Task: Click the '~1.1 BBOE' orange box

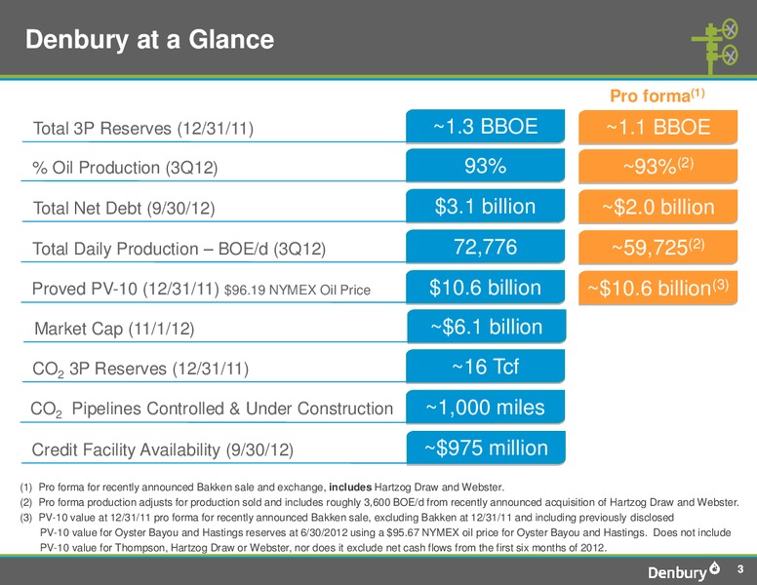Action: tap(658, 128)
